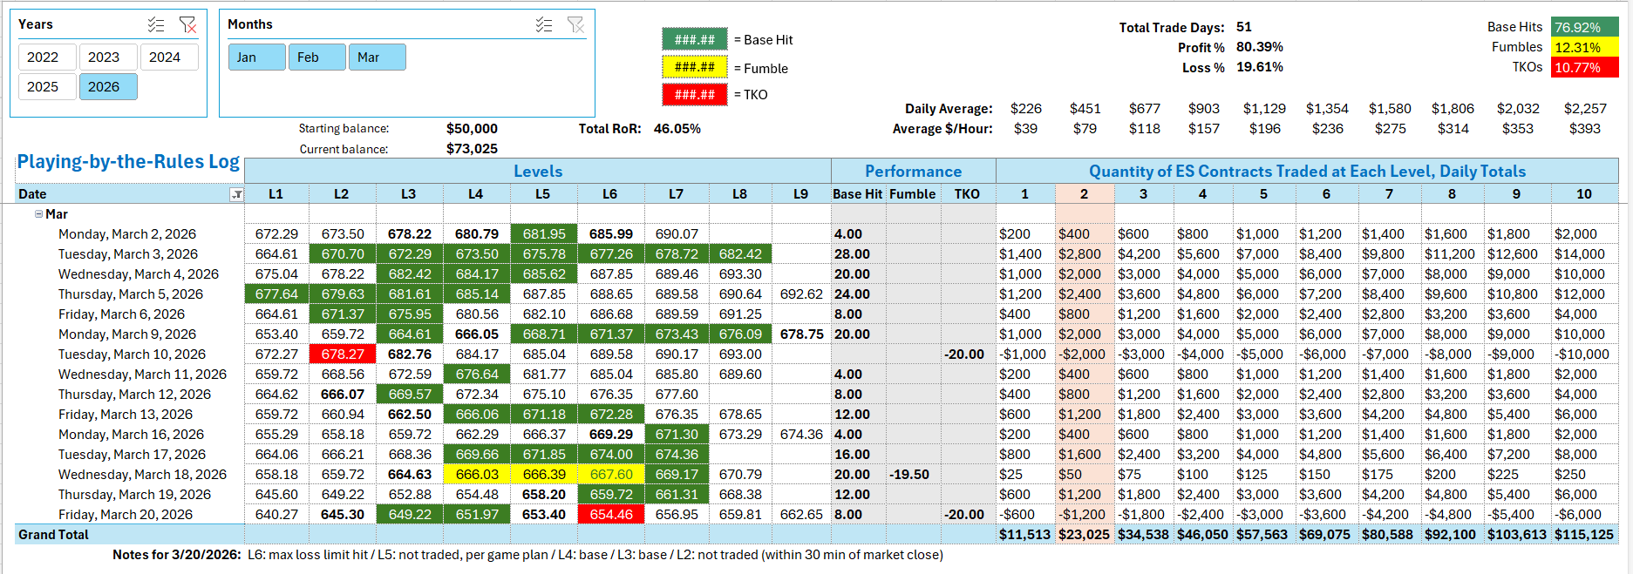Select the Current balance value $73,025
The height and width of the screenshot is (574, 1633).
pos(472,149)
